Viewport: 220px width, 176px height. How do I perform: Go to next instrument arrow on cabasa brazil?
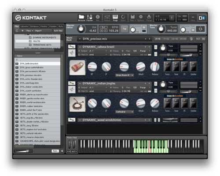(x=149, y=47)
